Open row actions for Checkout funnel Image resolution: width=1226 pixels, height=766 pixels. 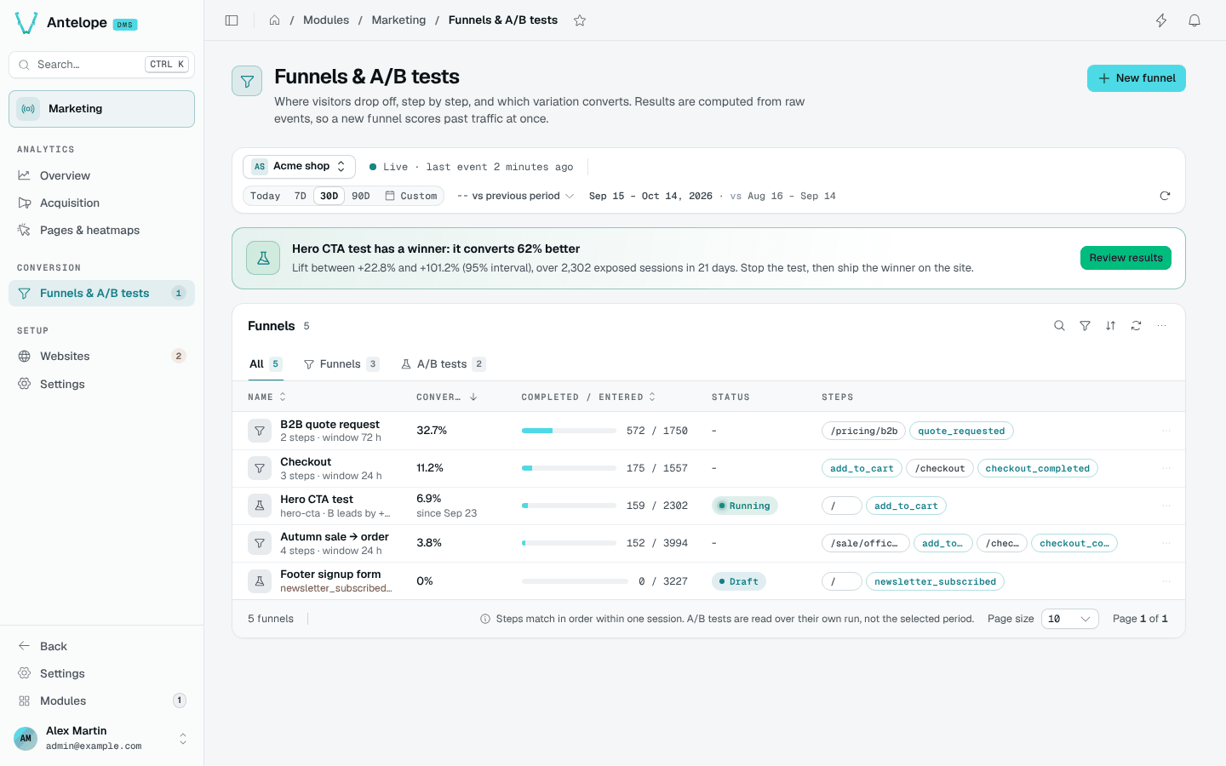tap(1166, 468)
